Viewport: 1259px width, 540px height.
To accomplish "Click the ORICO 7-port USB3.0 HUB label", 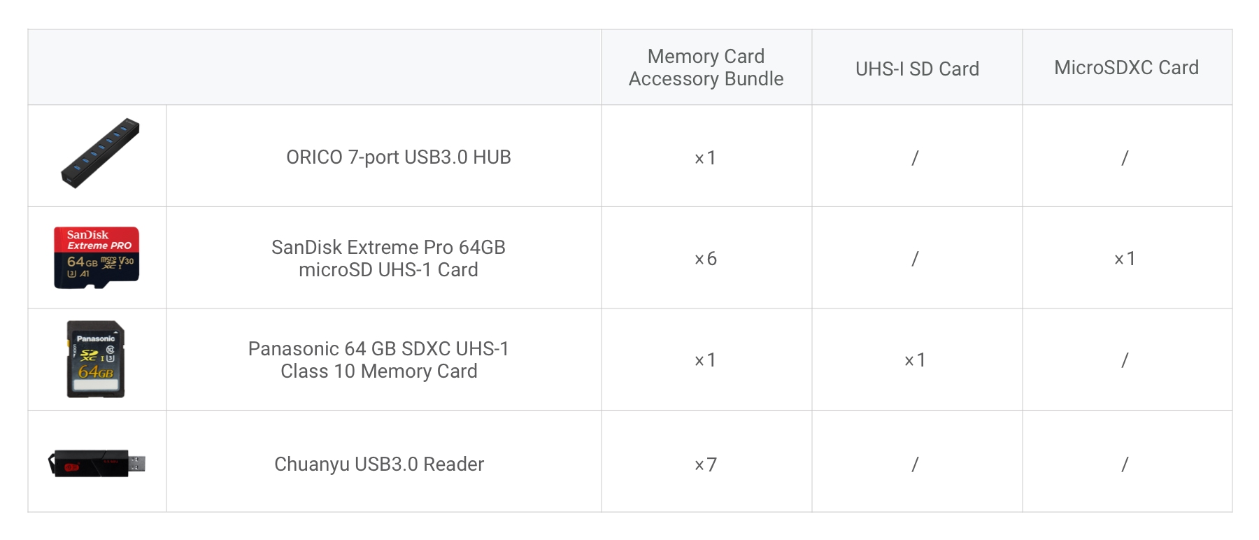I will coord(398,157).
